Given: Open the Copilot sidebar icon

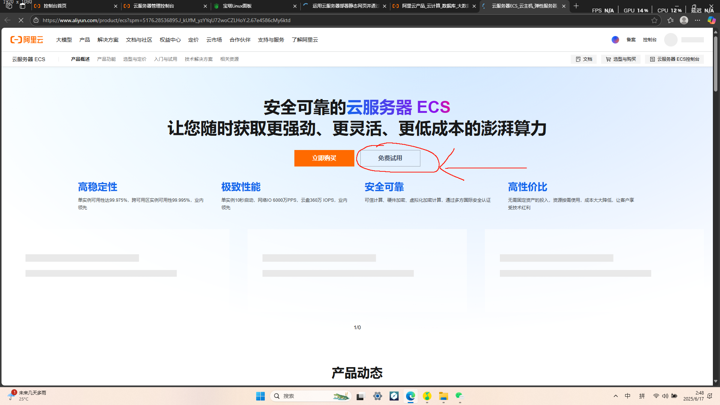Looking at the screenshot, I should tap(711, 20).
